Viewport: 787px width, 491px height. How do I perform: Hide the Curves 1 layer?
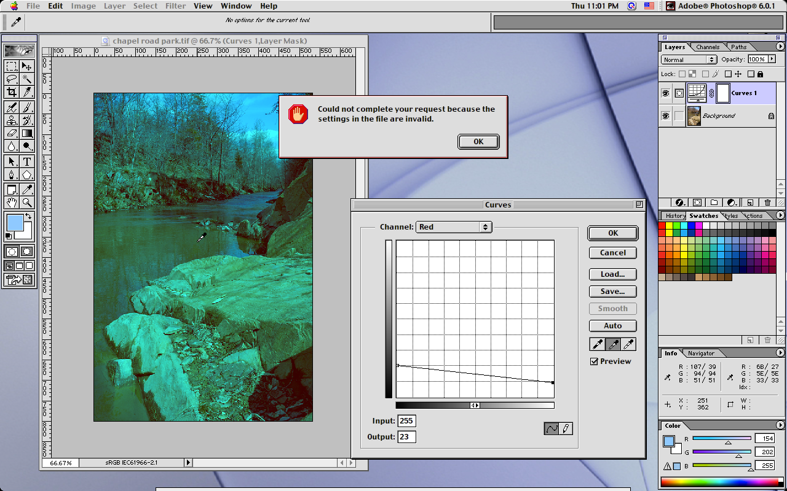pyautogui.click(x=665, y=93)
